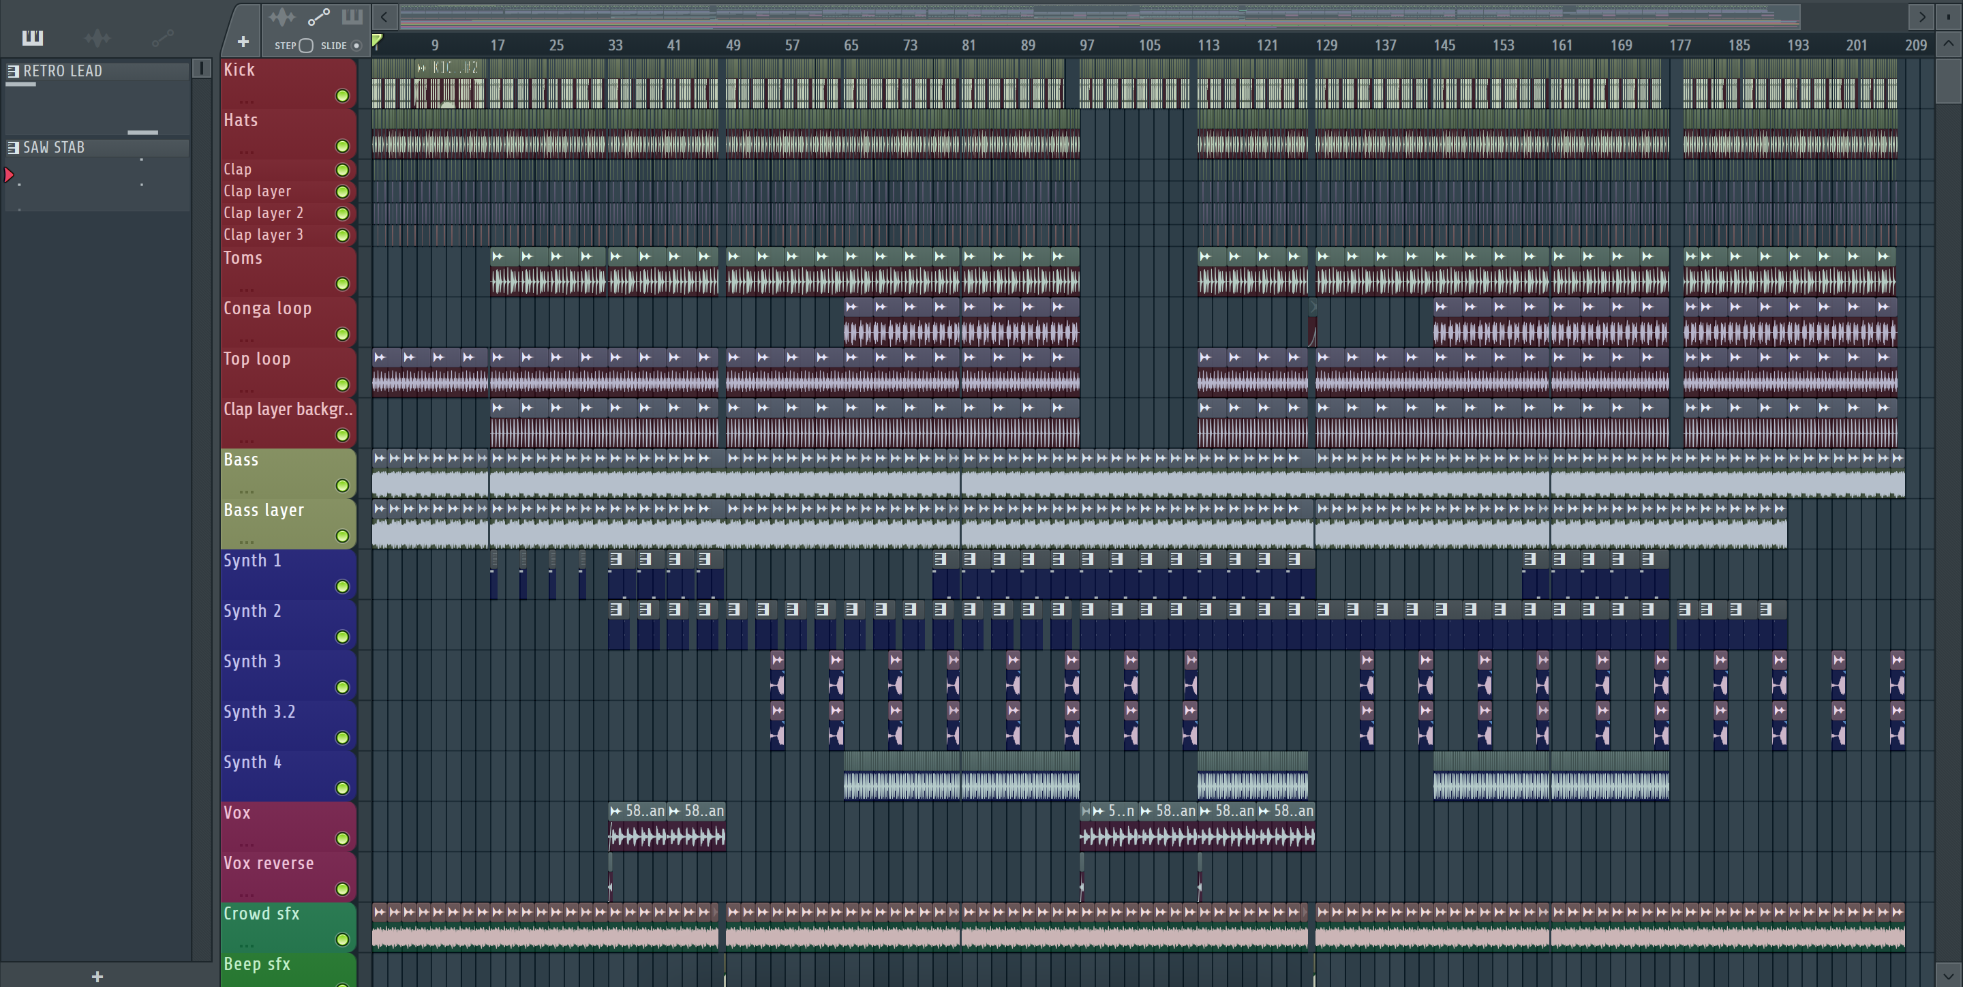Focus audio clips in the playlist header
This screenshot has height=987, width=1963.
click(282, 17)
